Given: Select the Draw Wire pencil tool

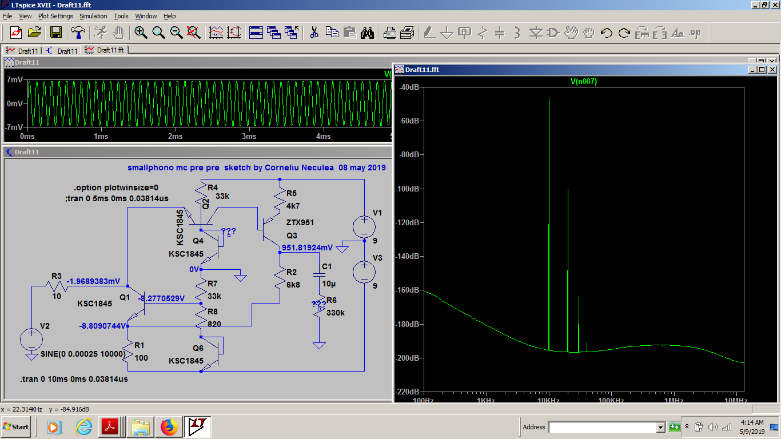Looking at the screenshot, I should point(429,32).
